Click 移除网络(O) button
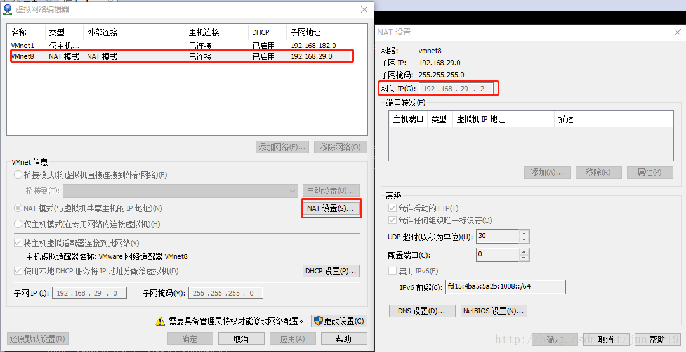686x352 pixels. tap(340, 147)
